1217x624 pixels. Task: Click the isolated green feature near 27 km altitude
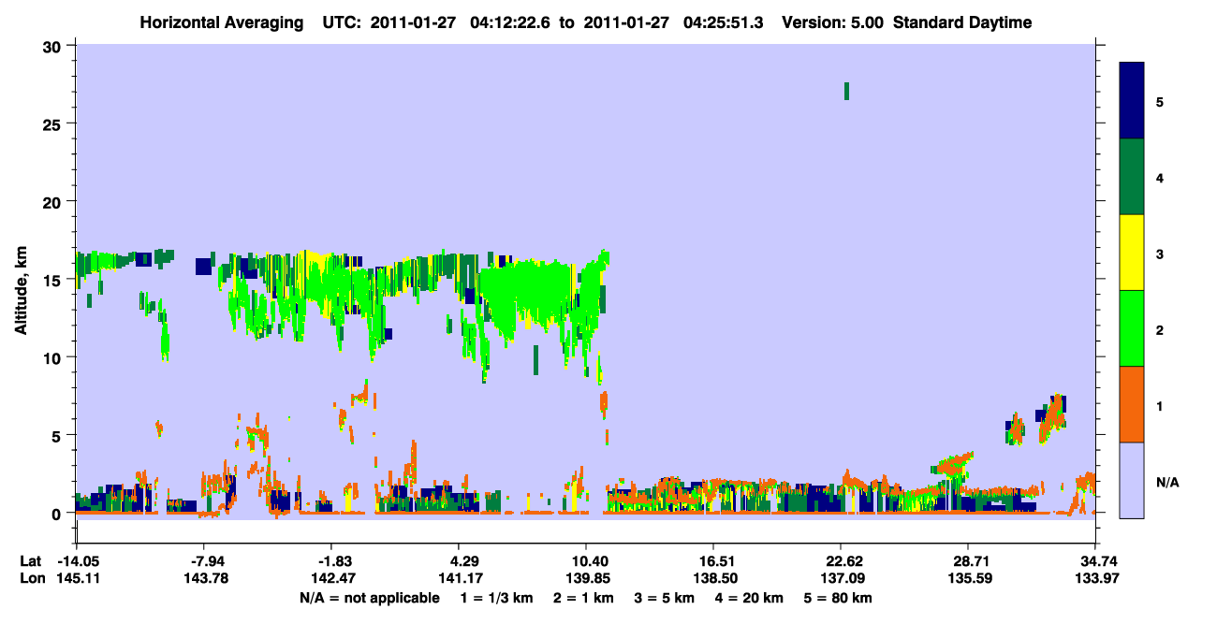[x=846, y=91]
